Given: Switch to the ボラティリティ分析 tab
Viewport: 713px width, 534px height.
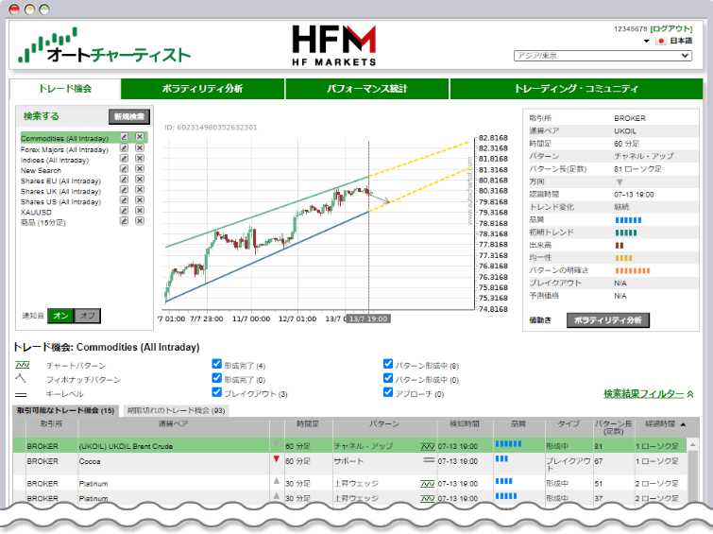Looking at the screenshot, I should tap(203, 89).
